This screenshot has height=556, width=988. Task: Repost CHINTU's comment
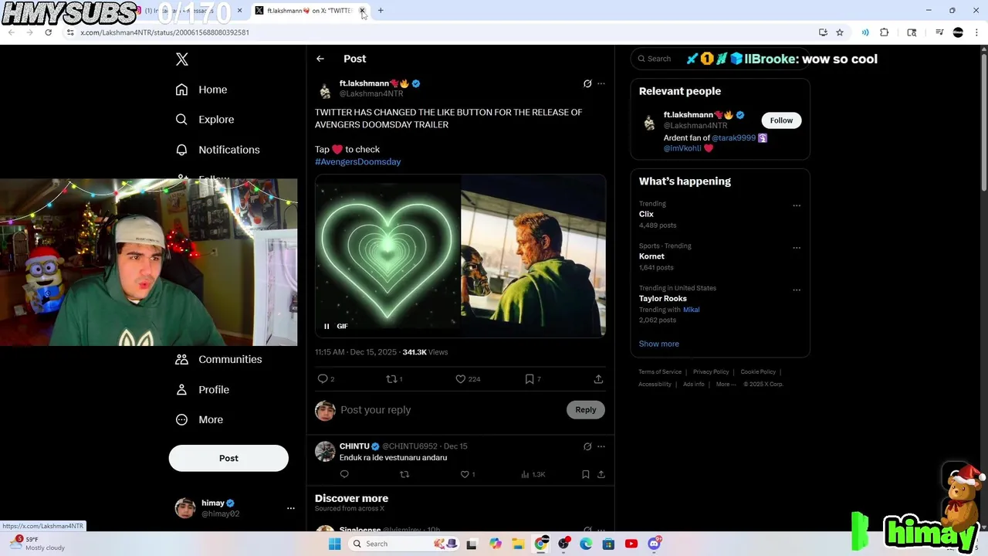point(404,474)
